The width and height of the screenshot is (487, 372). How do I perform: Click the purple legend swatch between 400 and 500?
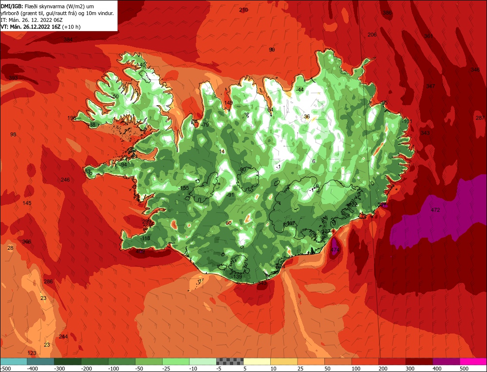tap(446, 361)
